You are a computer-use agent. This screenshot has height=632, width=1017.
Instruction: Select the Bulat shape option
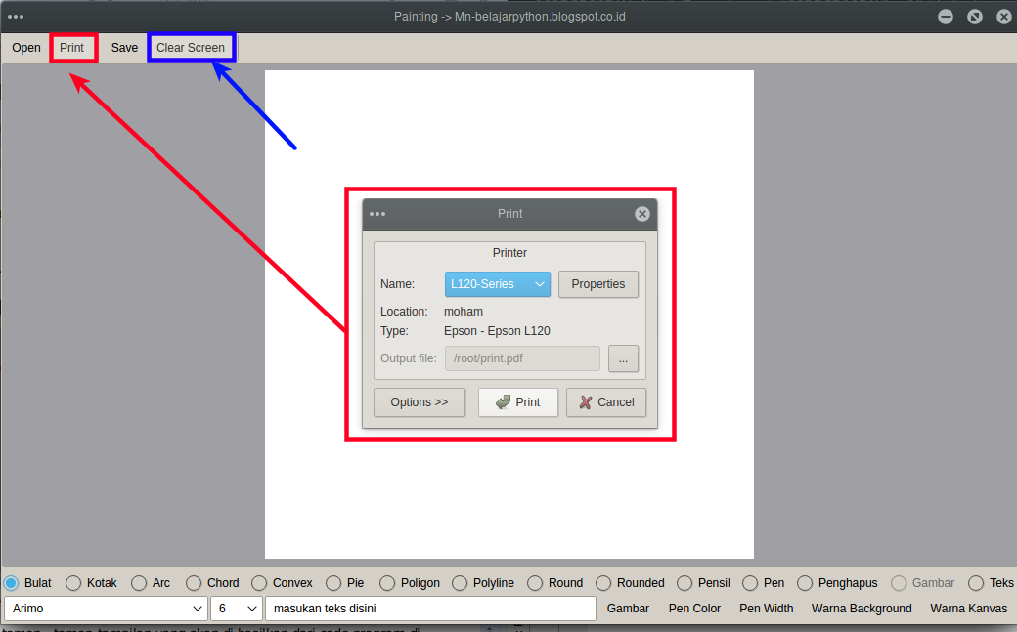click(10, 583)
